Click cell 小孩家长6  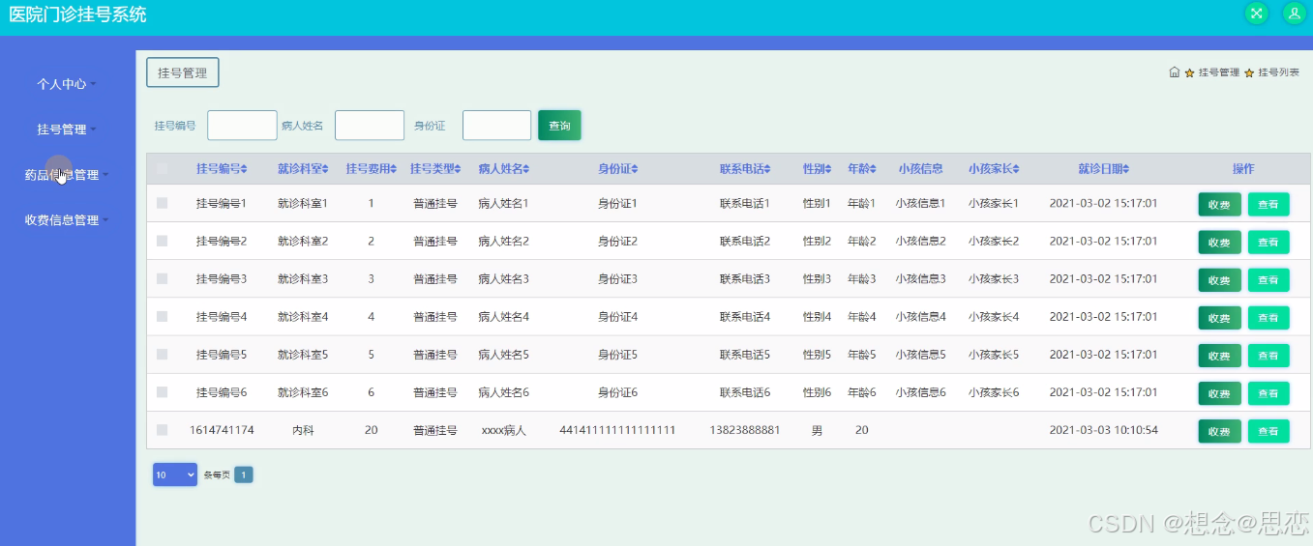pyautogui.click(x=994, y=392)
